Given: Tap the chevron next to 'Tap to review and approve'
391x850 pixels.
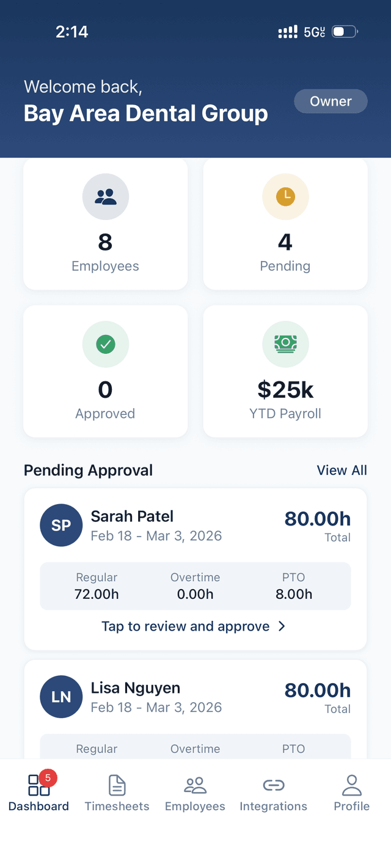Looking at the screenshot, I should (x=281, y=626).
